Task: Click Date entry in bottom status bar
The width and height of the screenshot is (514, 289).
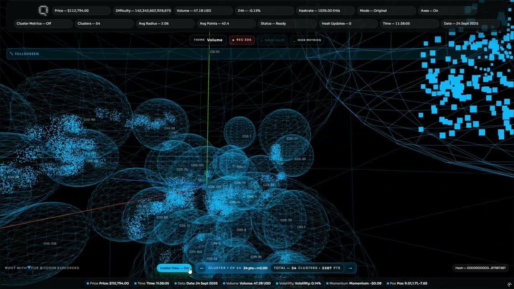Action: coord(196,283)
